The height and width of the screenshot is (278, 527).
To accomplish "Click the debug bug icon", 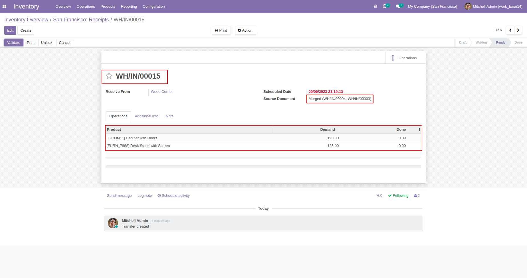I will pos(375,6).
